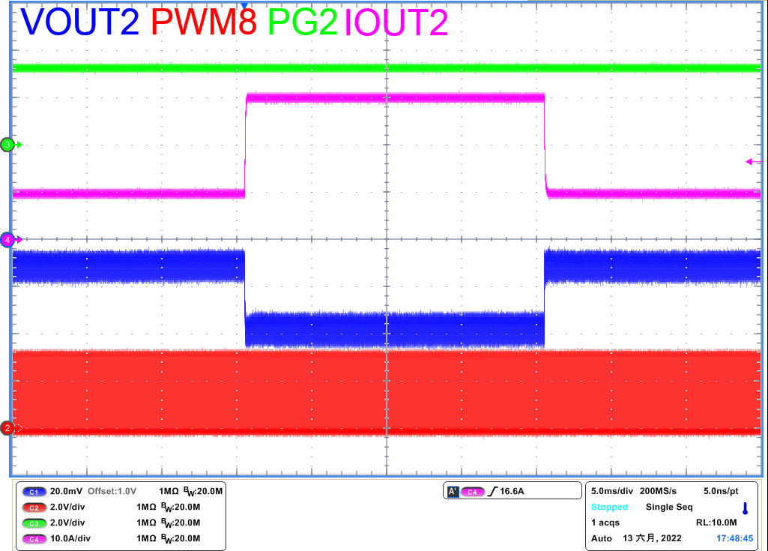Viewport: 768px width, 551px height.
Task: Click the Stopped acquisition status
Action: [608, 508]
